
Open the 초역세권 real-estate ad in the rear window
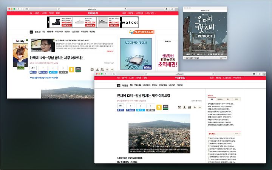[168, 56]
